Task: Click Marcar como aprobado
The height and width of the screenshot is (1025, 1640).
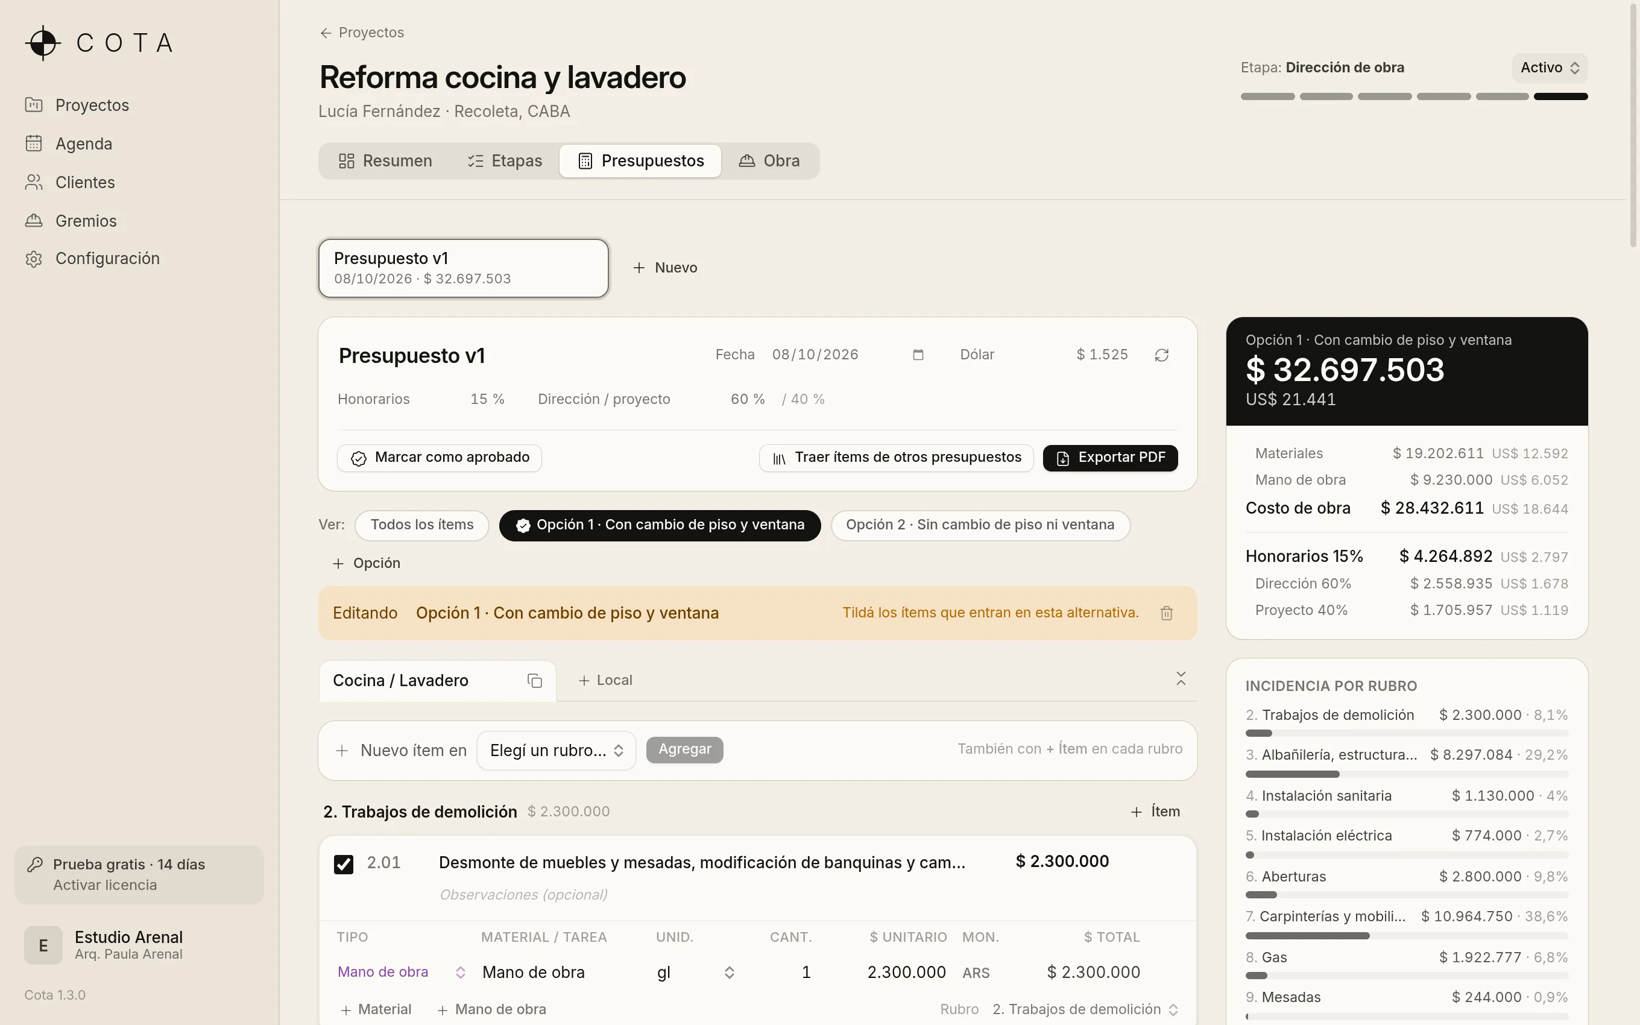Action: click(x=439, y=458)
